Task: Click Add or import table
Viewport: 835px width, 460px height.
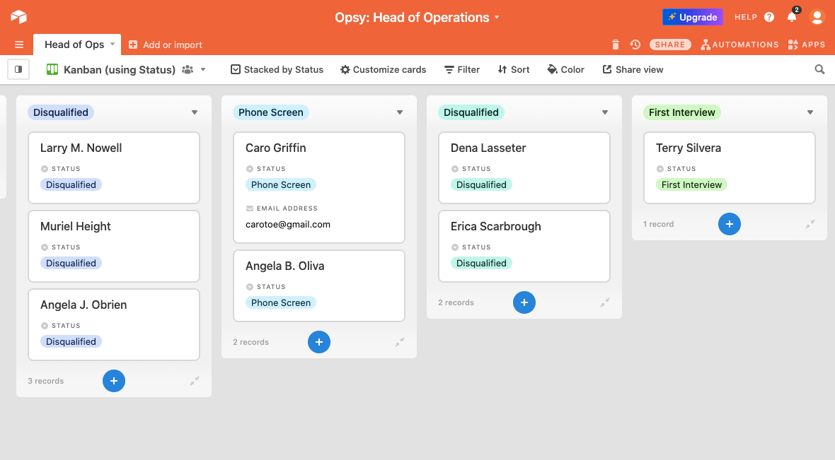Action: (166, 45)
